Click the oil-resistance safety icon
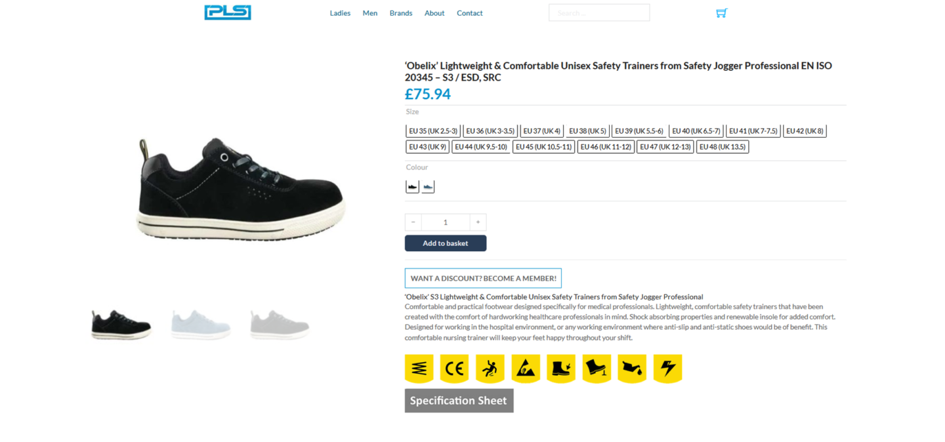 [632, 368]
